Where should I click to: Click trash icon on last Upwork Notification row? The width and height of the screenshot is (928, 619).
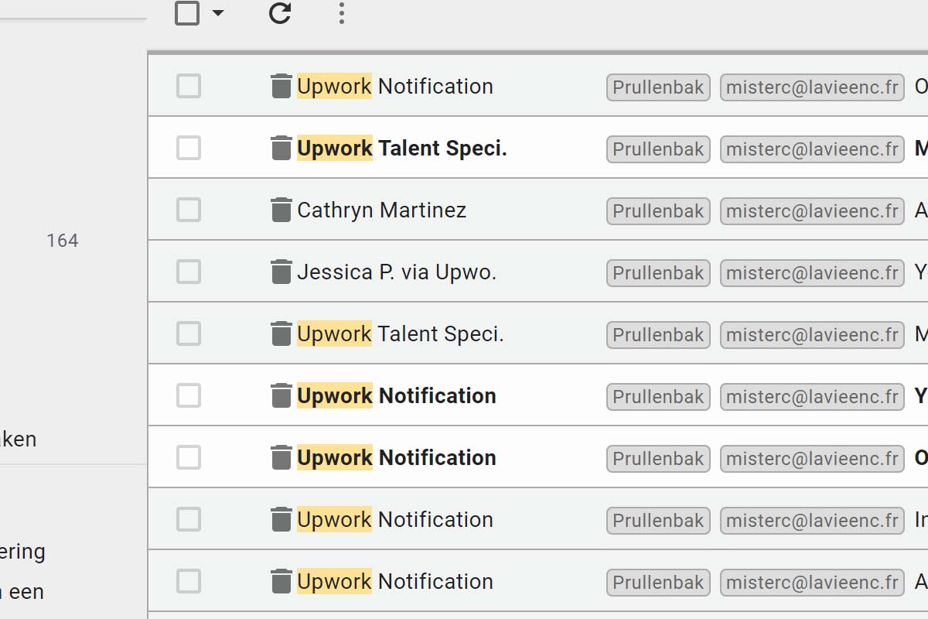click(x=281, y=581)
